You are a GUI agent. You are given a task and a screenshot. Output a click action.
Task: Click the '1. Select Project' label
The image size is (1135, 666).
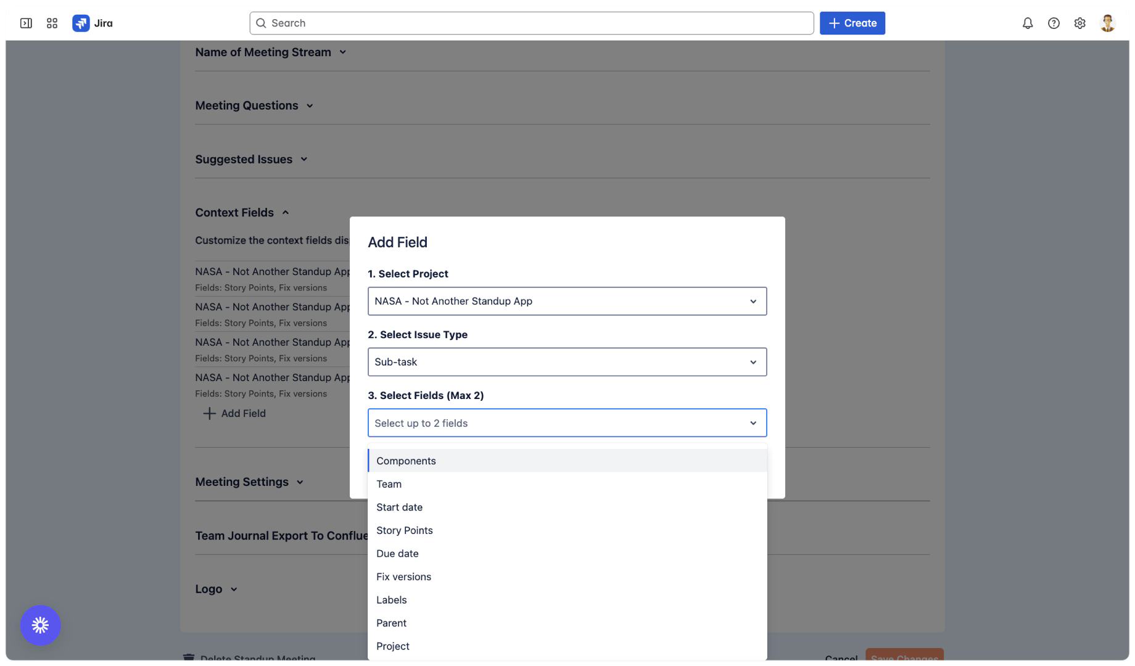tap(408, 274)
